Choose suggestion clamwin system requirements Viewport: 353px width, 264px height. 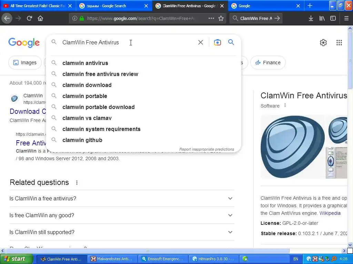143,129
